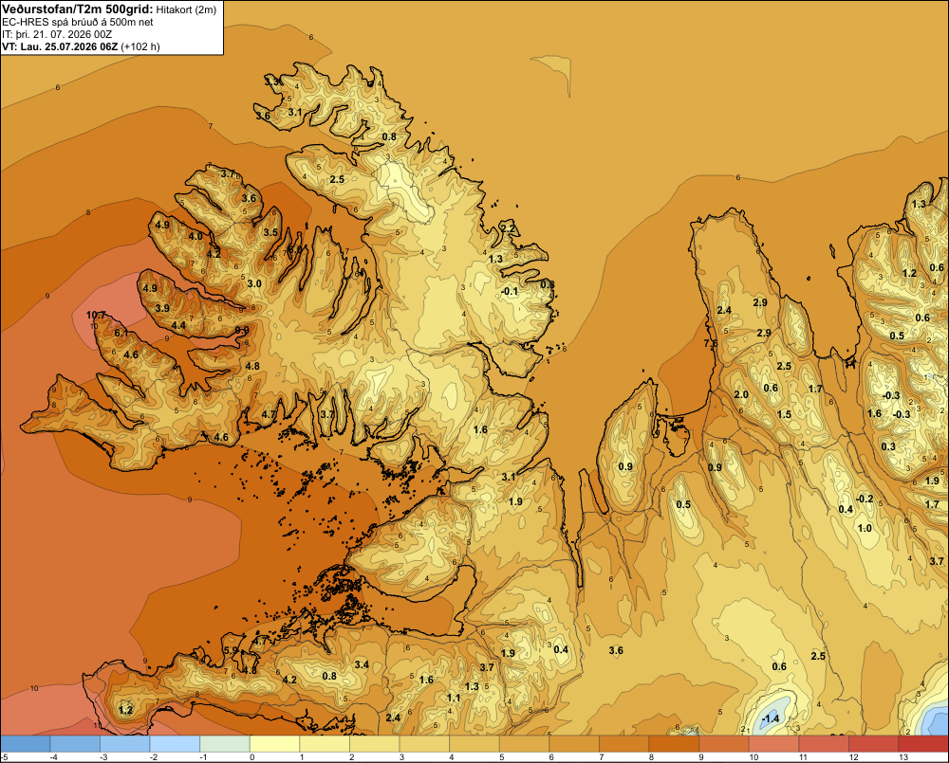The width and height of the screenshot is (949, 763).
Task: Select the 5.9 temperature value
Action: [232, 650]
